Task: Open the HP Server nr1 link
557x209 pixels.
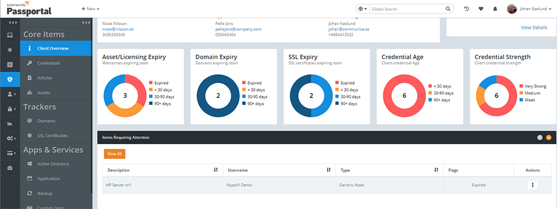Action: tap(119, 185)
